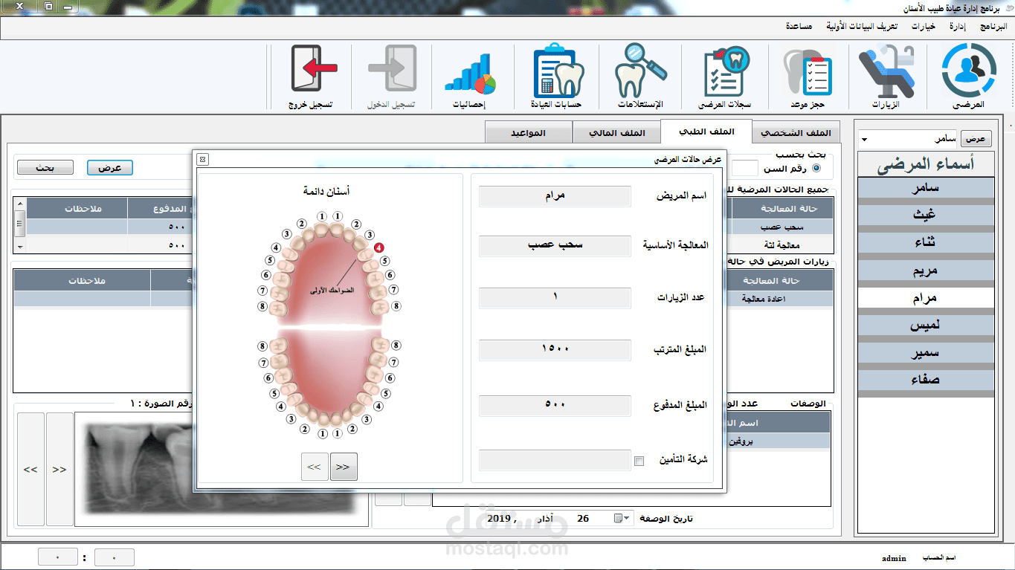This screenshot has width=1015, height=570.
Task: Click المعالجة الأساسية field showing سحب عصب
Action: tap(555, 245)
